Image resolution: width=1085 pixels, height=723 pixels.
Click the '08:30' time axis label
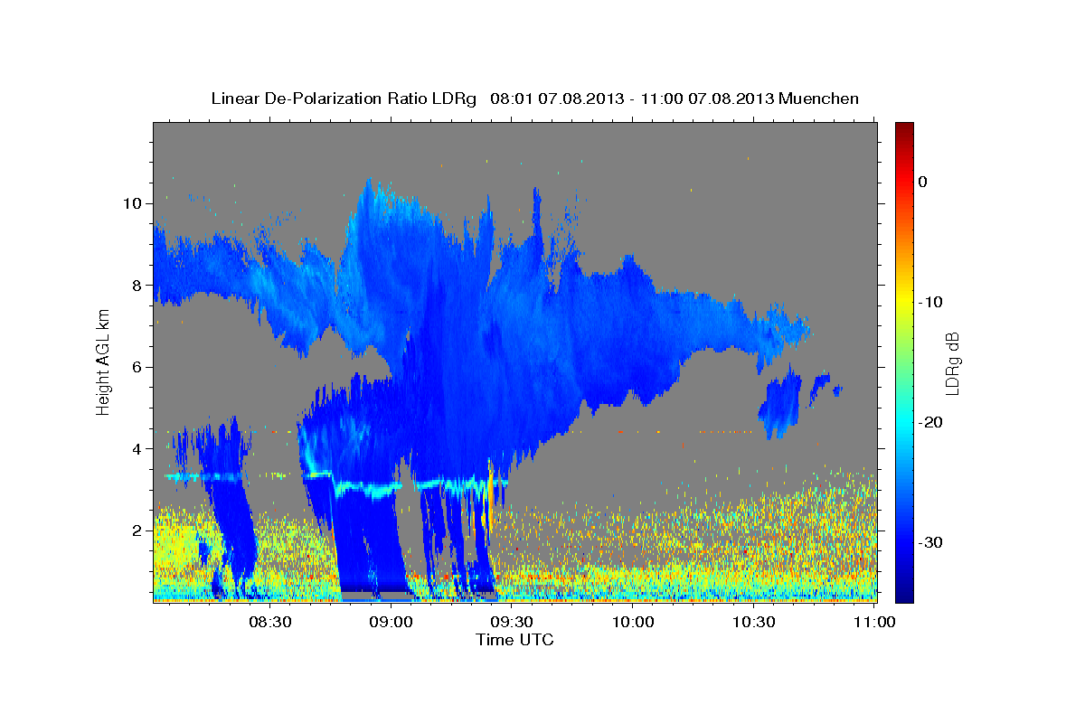270,622
